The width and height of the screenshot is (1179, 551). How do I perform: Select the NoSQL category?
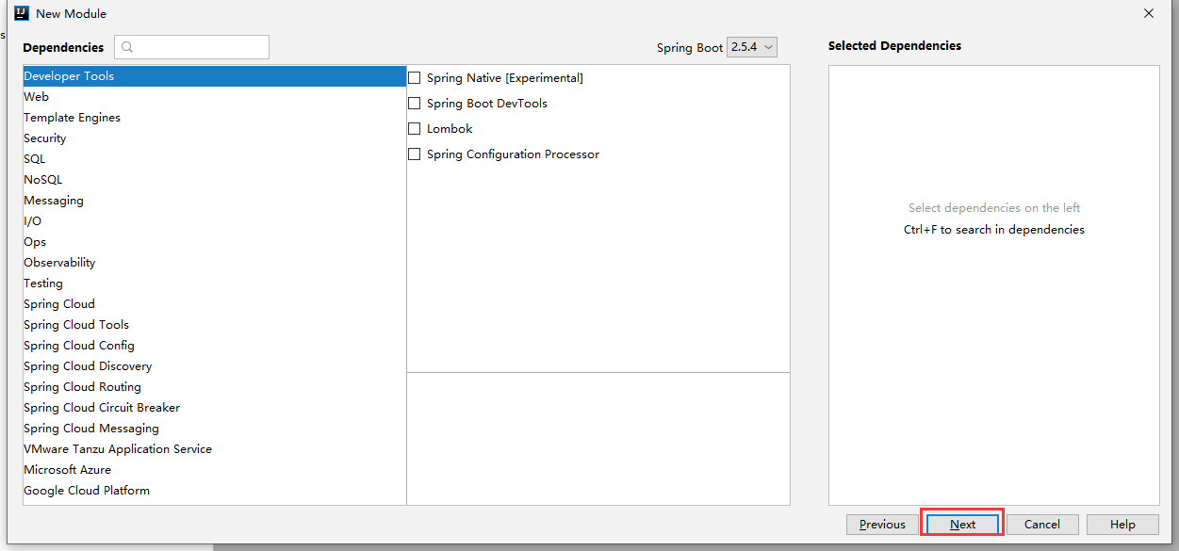pyautogui.click(x=215, y=180)
